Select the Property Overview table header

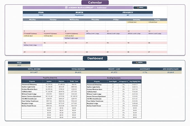[x=51, y=78]
